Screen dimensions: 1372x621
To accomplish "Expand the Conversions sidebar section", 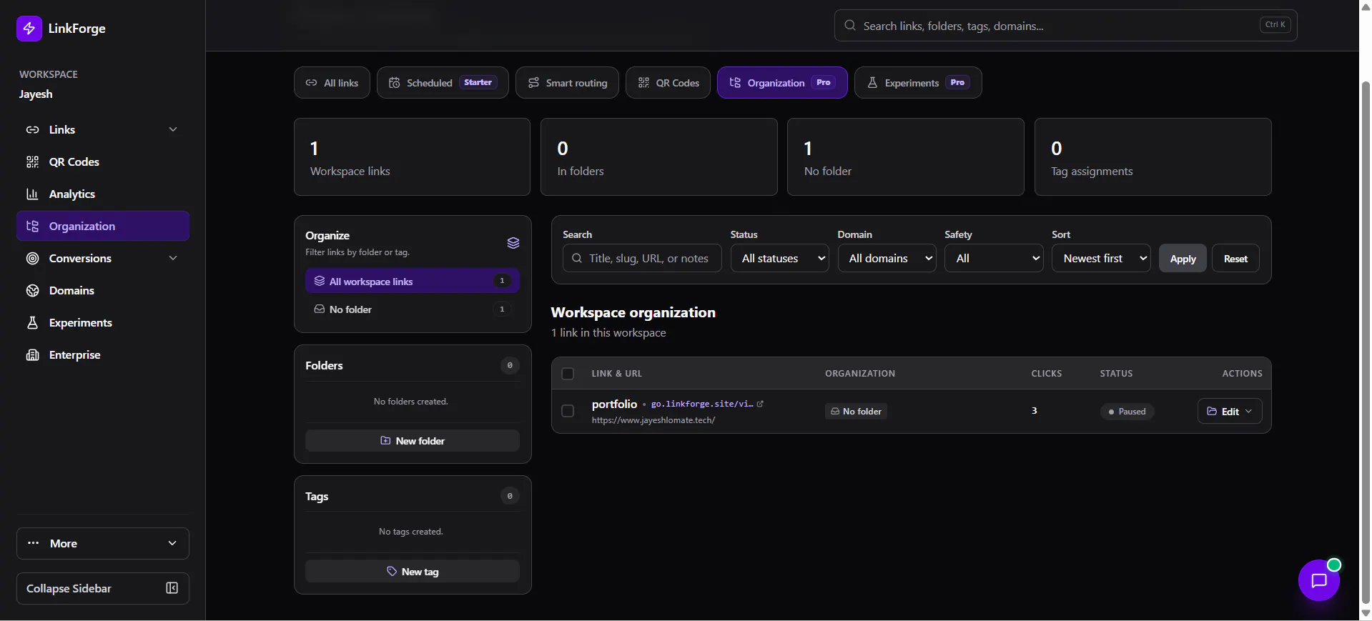I will coord(103,258).
